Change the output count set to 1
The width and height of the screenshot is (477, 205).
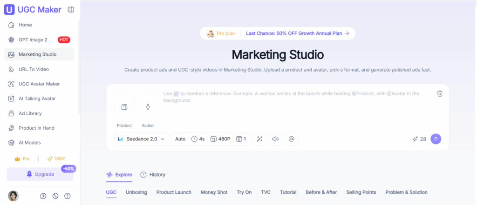241,139
